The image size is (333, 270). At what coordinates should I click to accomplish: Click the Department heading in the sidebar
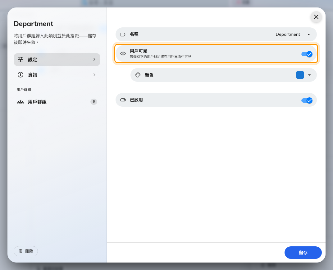(34, 24)
